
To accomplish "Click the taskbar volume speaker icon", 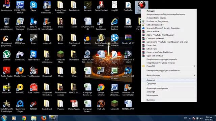I will point(201,118).
